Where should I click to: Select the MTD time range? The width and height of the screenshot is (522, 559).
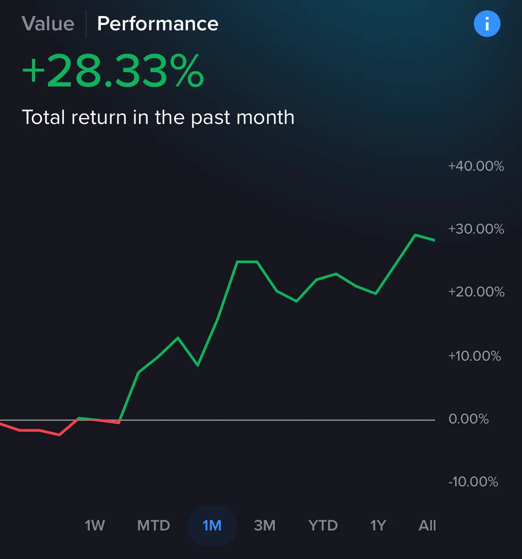pyautogui.click(x=153, y=526)
